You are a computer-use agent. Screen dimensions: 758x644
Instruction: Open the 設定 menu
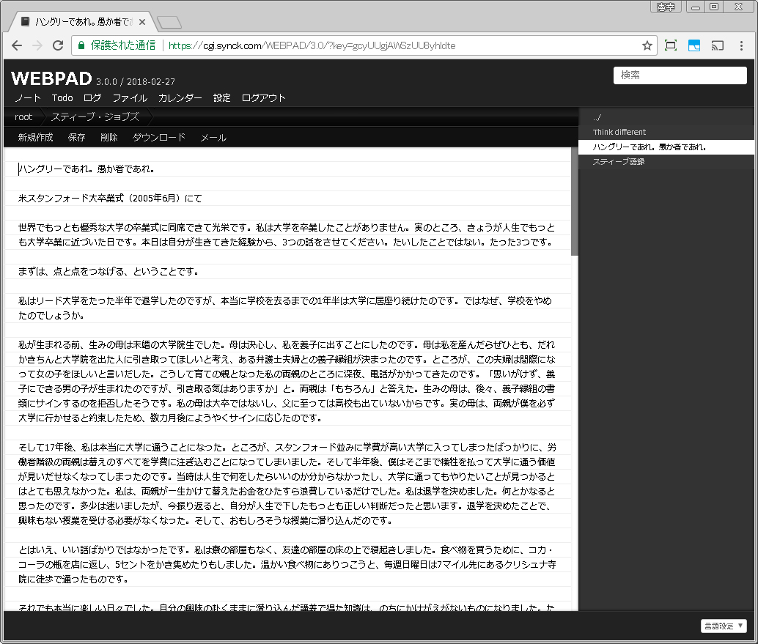pyautogui.click(x=222, y=97)
